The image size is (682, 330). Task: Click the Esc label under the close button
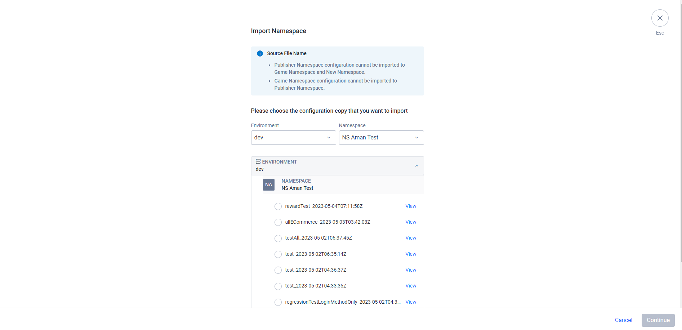point(660,33)
